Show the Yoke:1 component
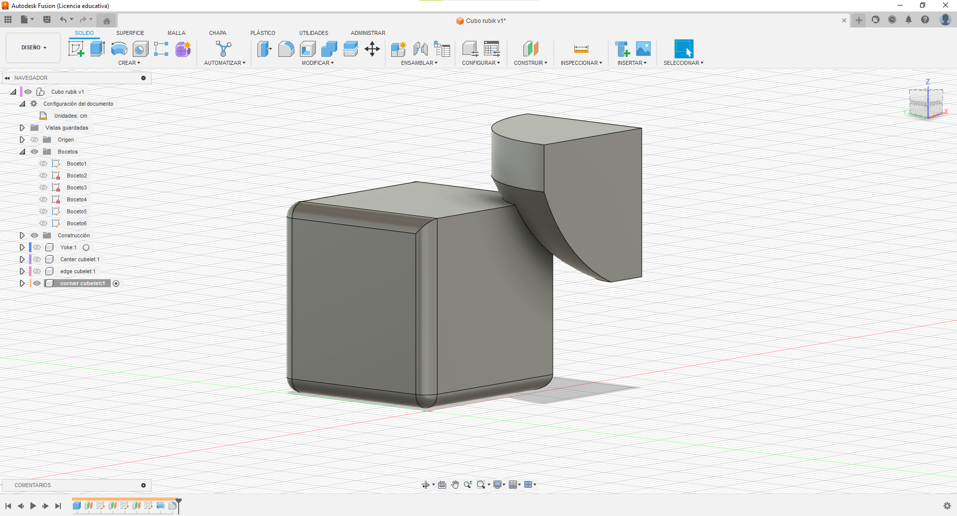Viewport: 957px width, 516px height. click(37, 247)
